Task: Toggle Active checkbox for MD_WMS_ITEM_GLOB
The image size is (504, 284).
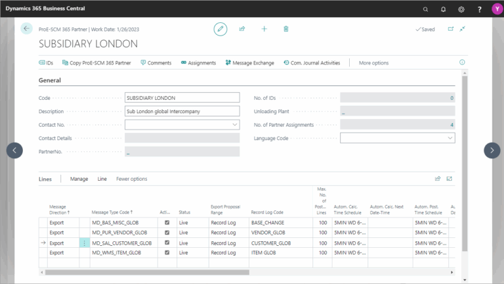Action: click(167, 252)
